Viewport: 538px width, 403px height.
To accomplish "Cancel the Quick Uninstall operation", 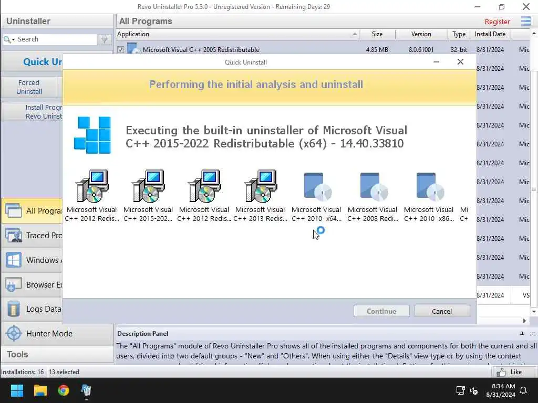I will click(x=442, y=311).
